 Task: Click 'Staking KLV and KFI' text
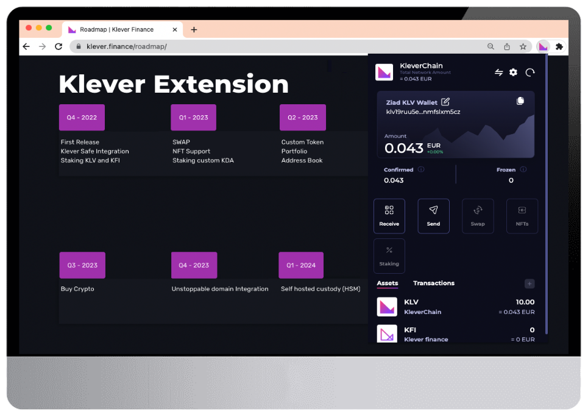(90, 160)
